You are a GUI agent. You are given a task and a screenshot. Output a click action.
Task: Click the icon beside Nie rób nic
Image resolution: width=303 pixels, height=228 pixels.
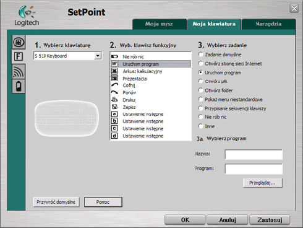pyautogui.click(x=114, y=56)
